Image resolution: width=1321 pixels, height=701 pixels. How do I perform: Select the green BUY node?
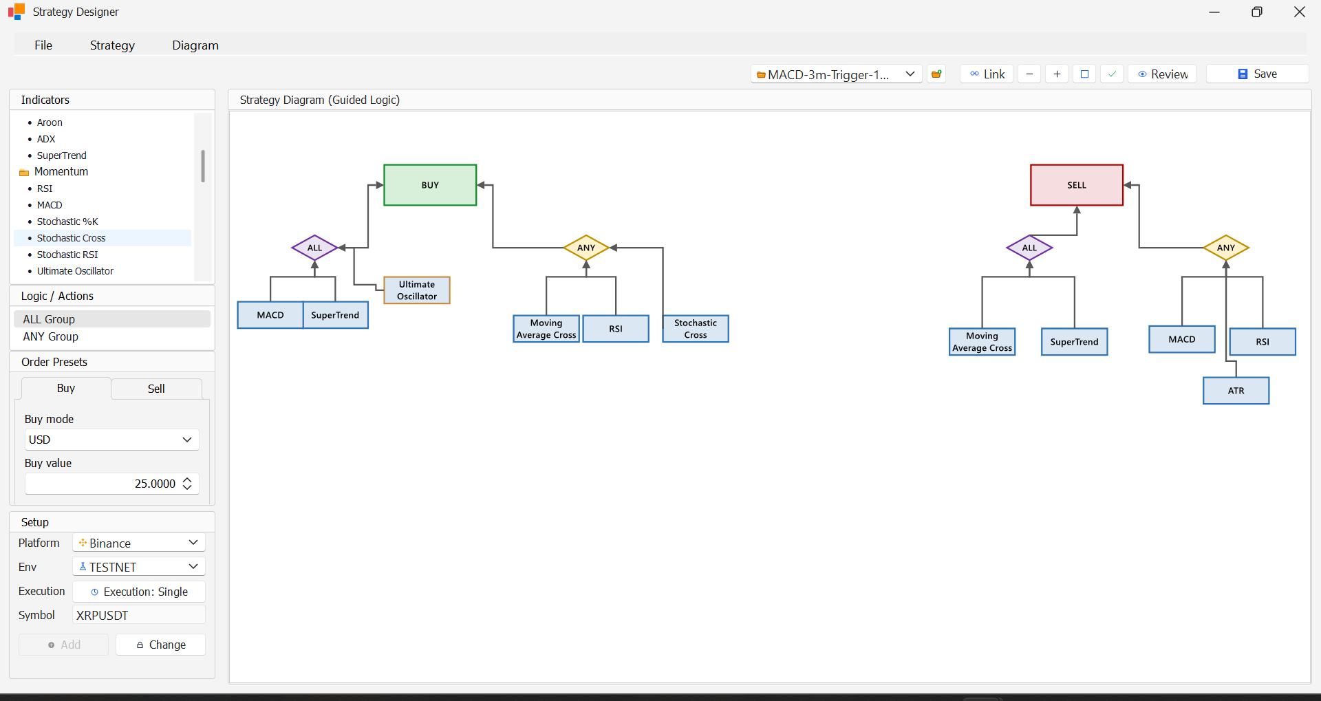(x=430, y=185)
